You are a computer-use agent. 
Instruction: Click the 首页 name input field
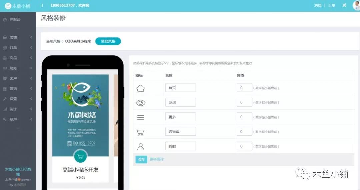(180, 88)
